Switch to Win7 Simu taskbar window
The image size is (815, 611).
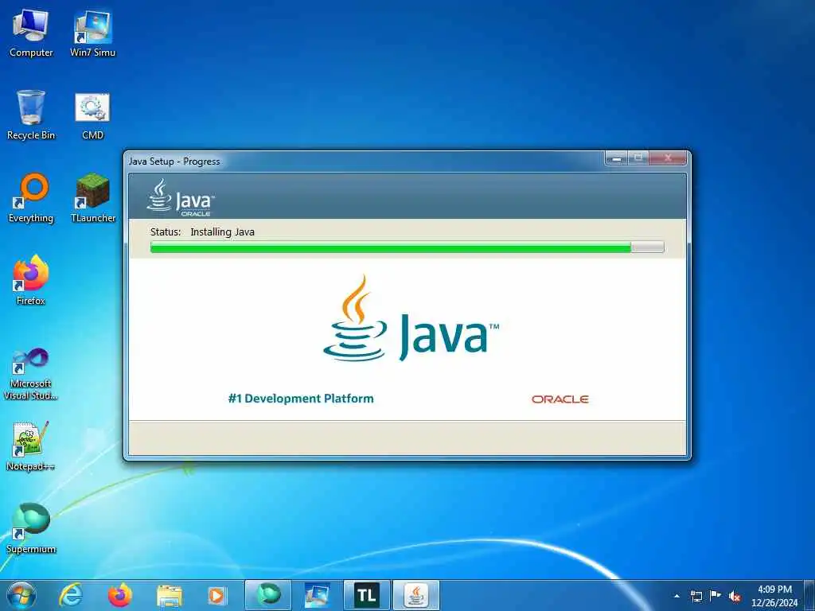[x=318, y=595]
